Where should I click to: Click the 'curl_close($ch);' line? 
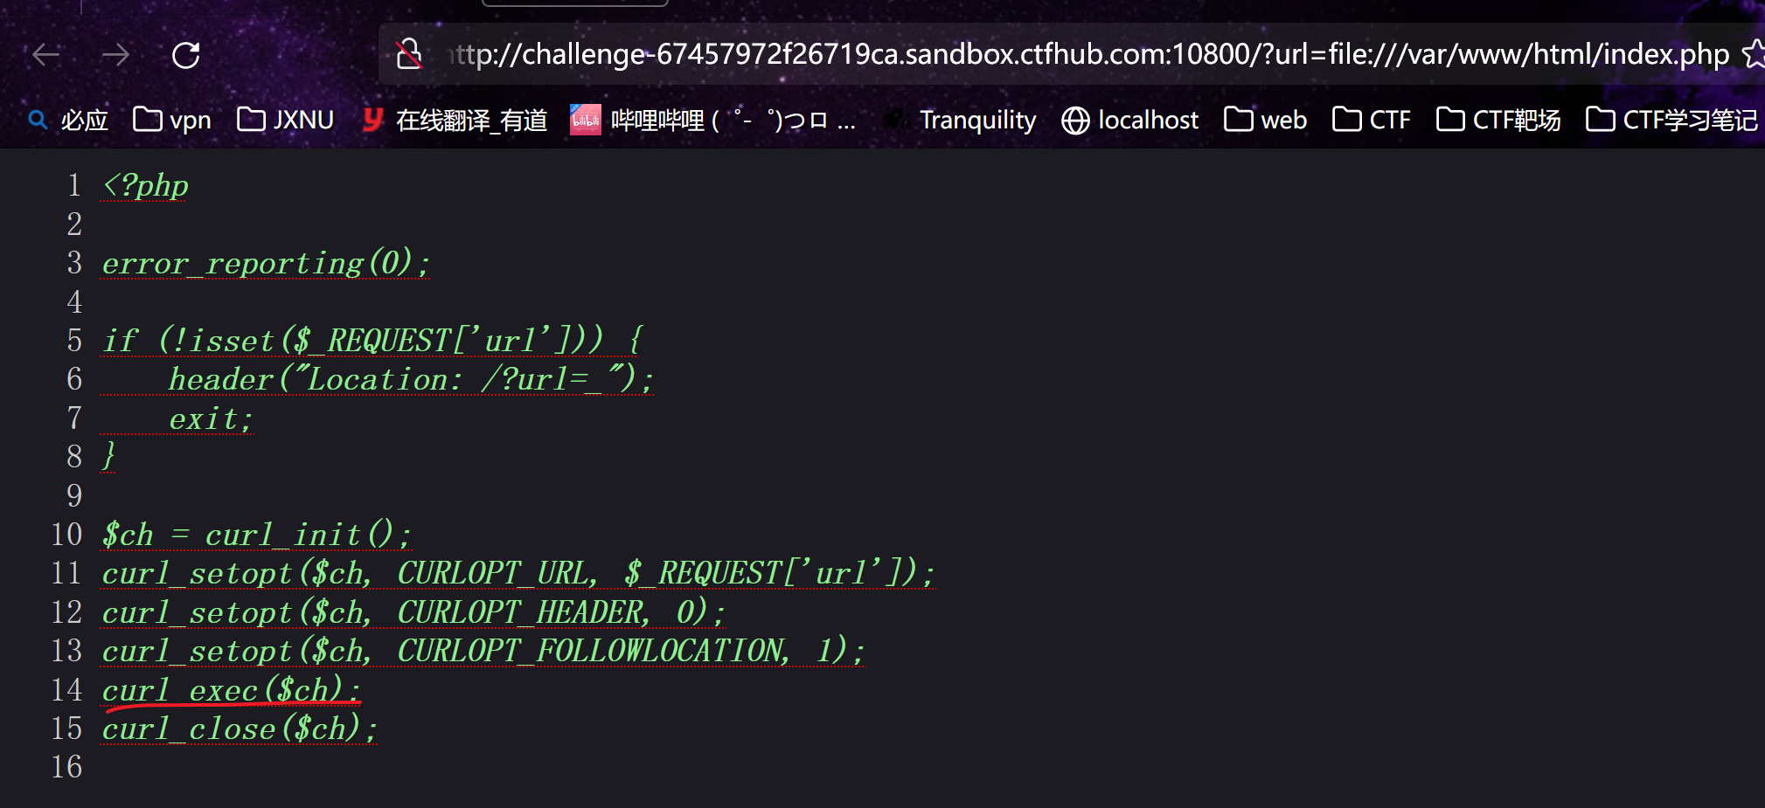(x=240, y=729)
